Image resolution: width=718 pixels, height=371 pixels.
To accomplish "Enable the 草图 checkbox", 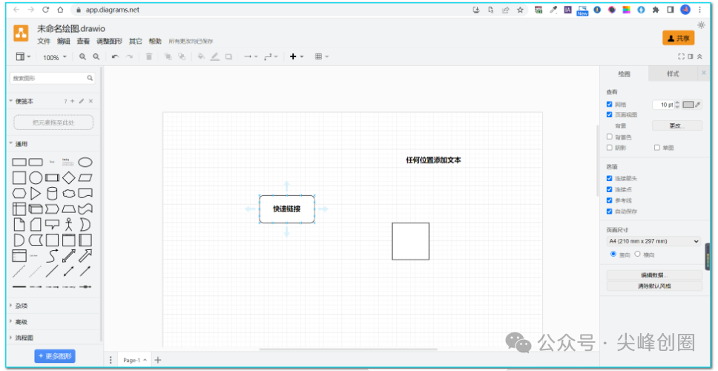I will point(657,148).
